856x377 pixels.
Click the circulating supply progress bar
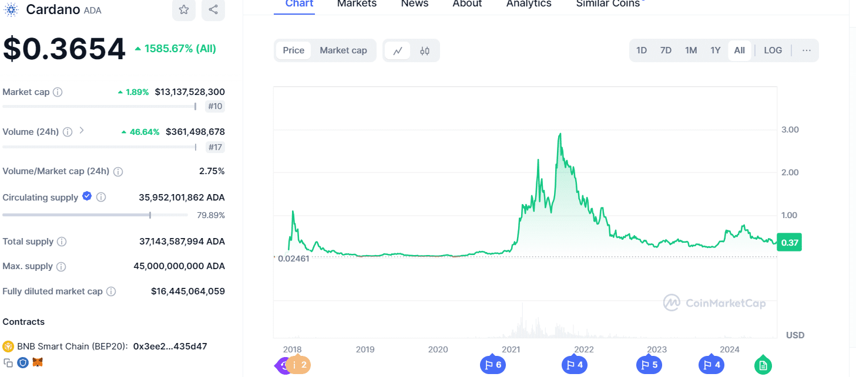94,215
